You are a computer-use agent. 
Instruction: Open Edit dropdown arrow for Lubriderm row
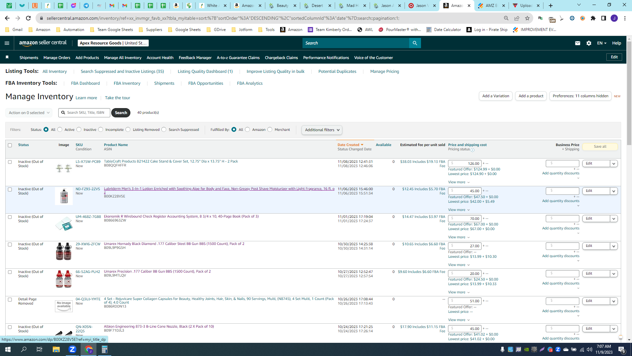(x=614, y=191)
